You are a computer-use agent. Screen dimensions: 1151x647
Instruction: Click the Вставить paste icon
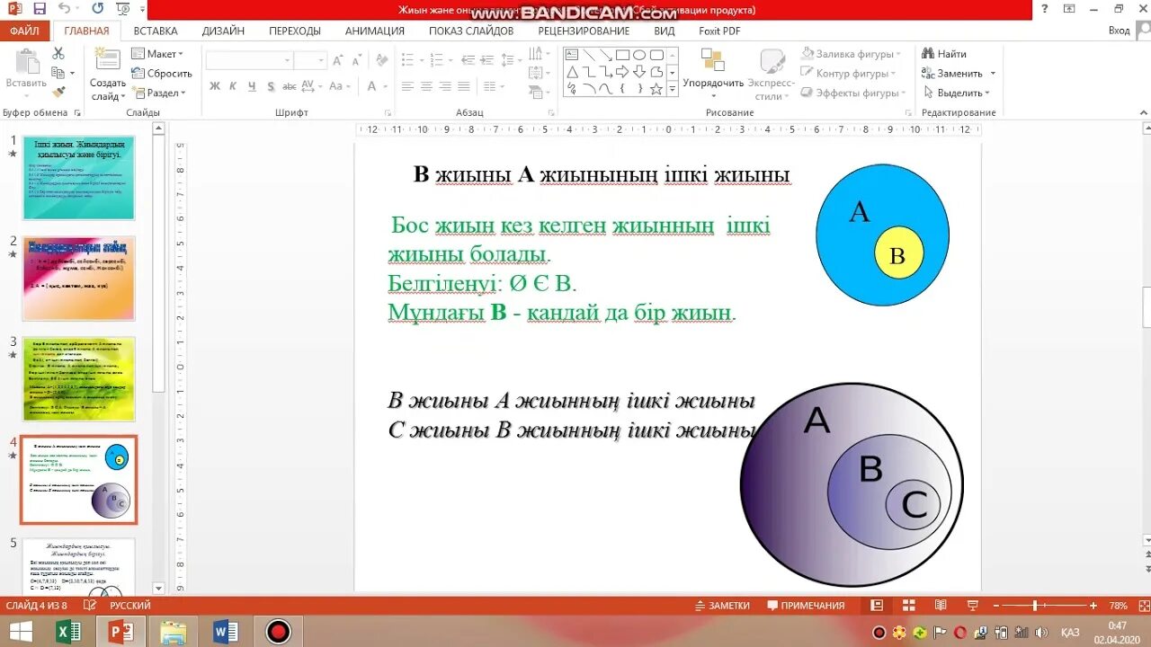click(26, 60)
